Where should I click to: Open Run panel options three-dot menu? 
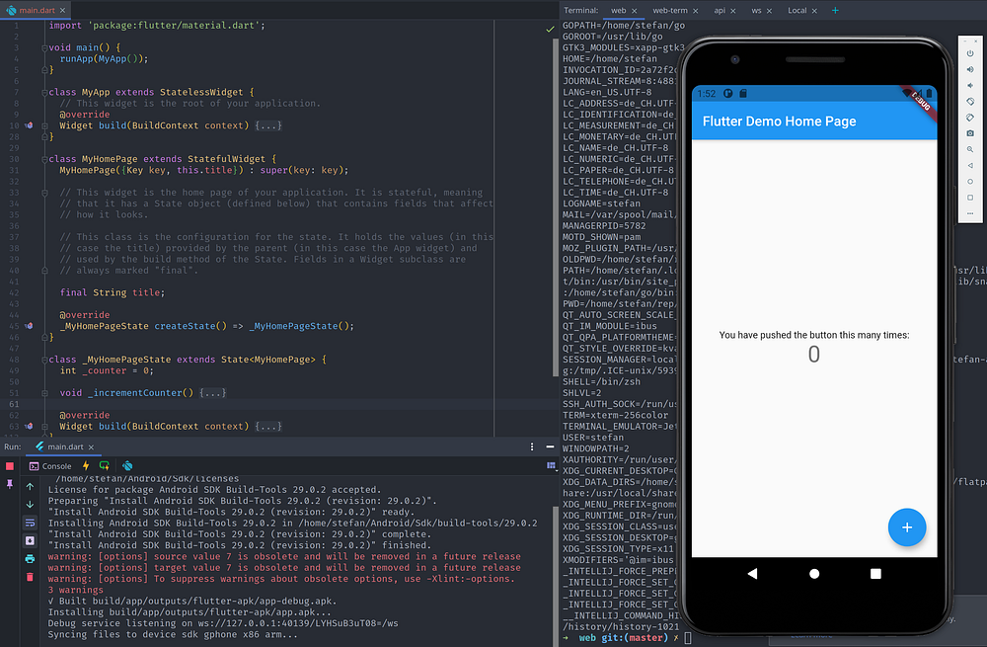[532, 446]
